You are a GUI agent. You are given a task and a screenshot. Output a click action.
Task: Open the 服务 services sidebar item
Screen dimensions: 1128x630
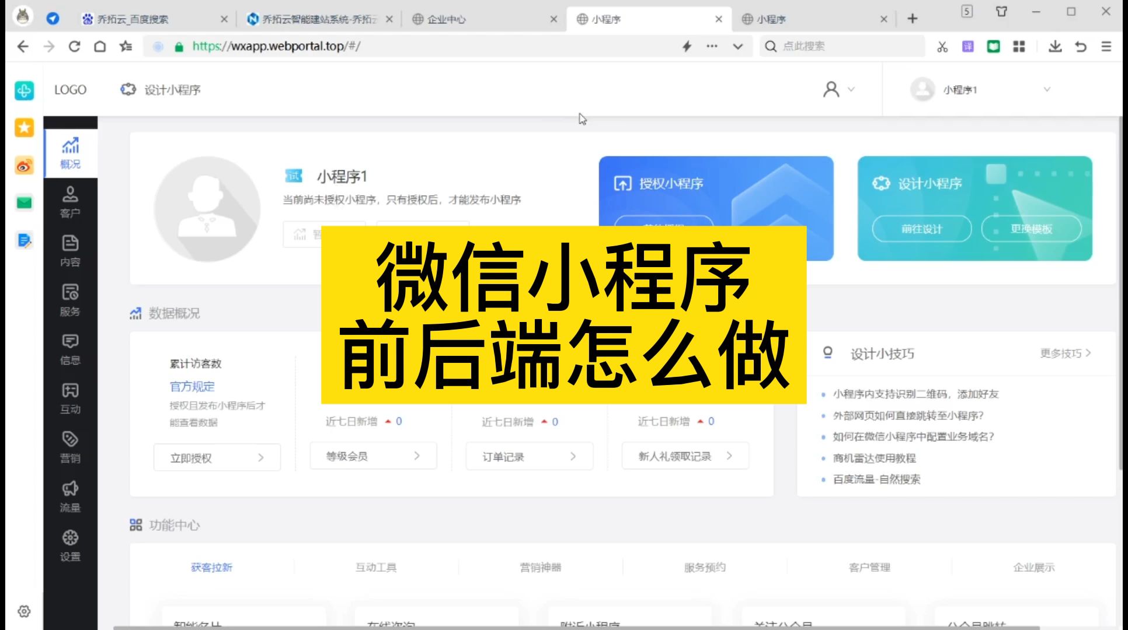pos(70,300)
